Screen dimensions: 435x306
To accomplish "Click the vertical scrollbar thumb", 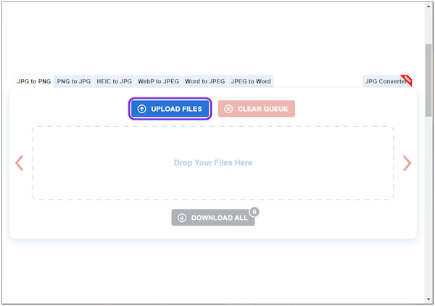I will pyautogui.click(x=428, y=80).
